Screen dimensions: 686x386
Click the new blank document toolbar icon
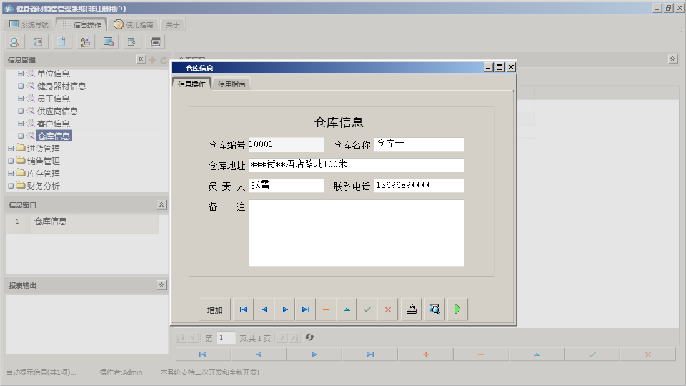(x=61, y=41)
